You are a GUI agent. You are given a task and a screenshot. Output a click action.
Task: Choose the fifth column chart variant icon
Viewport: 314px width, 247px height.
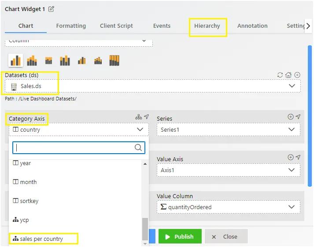coord(82,60)
